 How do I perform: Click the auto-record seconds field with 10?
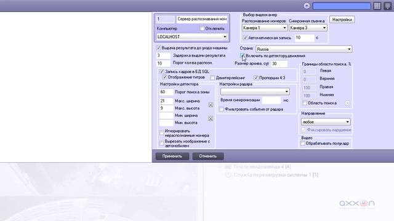[304, 37]
